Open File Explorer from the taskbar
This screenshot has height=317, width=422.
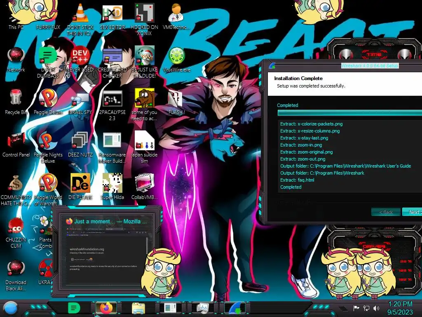(x=138, y=308)
